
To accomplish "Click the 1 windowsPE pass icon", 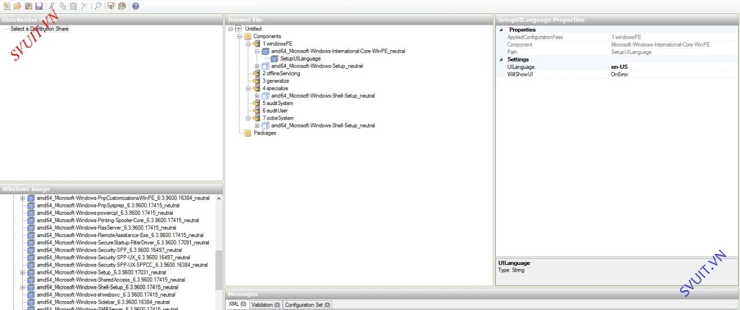I will (x=256, y=44).
